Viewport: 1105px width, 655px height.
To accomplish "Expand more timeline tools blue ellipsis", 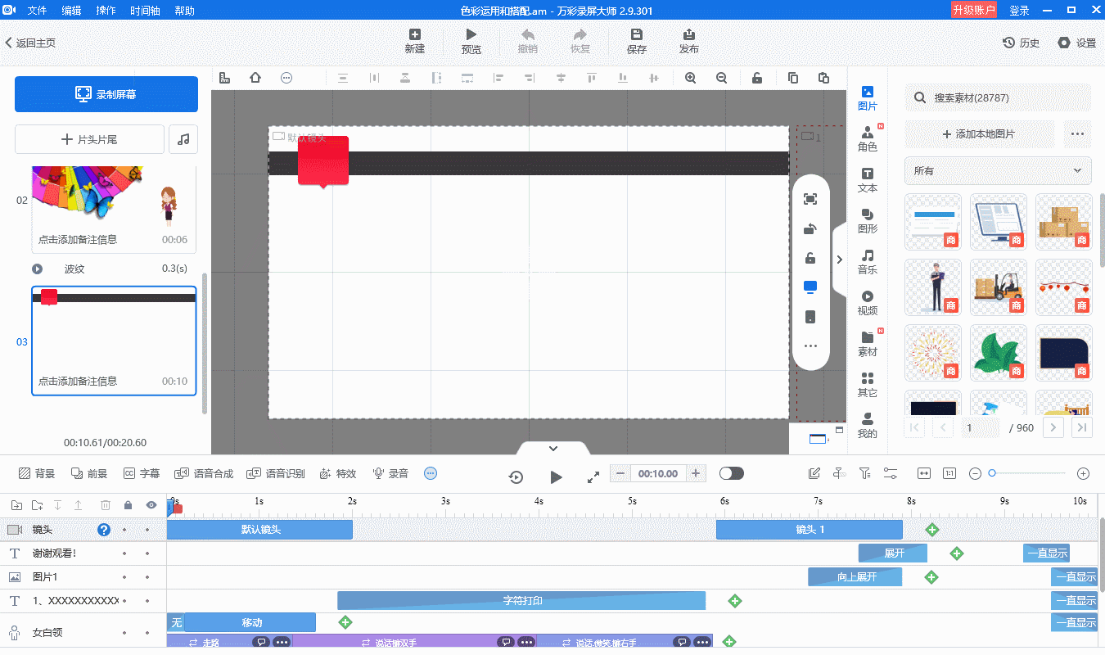I will pos(431,473).
